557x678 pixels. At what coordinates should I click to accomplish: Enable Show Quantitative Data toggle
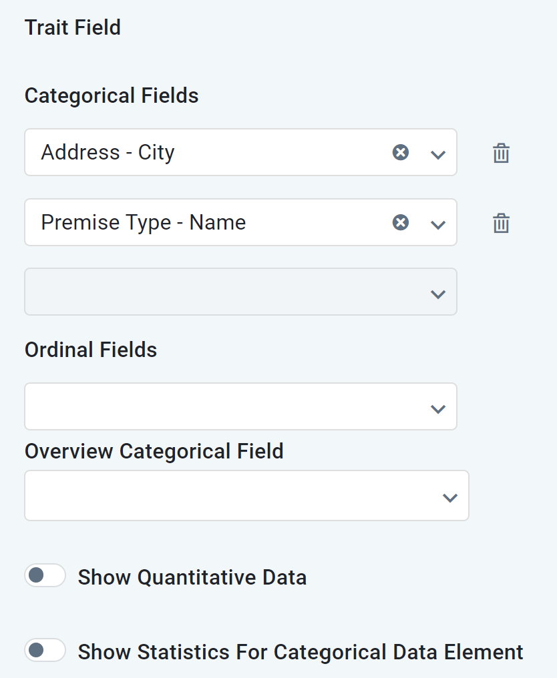(45, 575)
